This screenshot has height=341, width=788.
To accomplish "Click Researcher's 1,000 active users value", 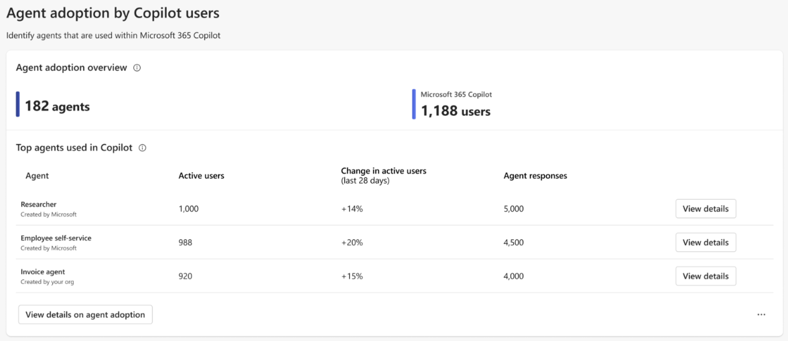I will click(188, 209).
